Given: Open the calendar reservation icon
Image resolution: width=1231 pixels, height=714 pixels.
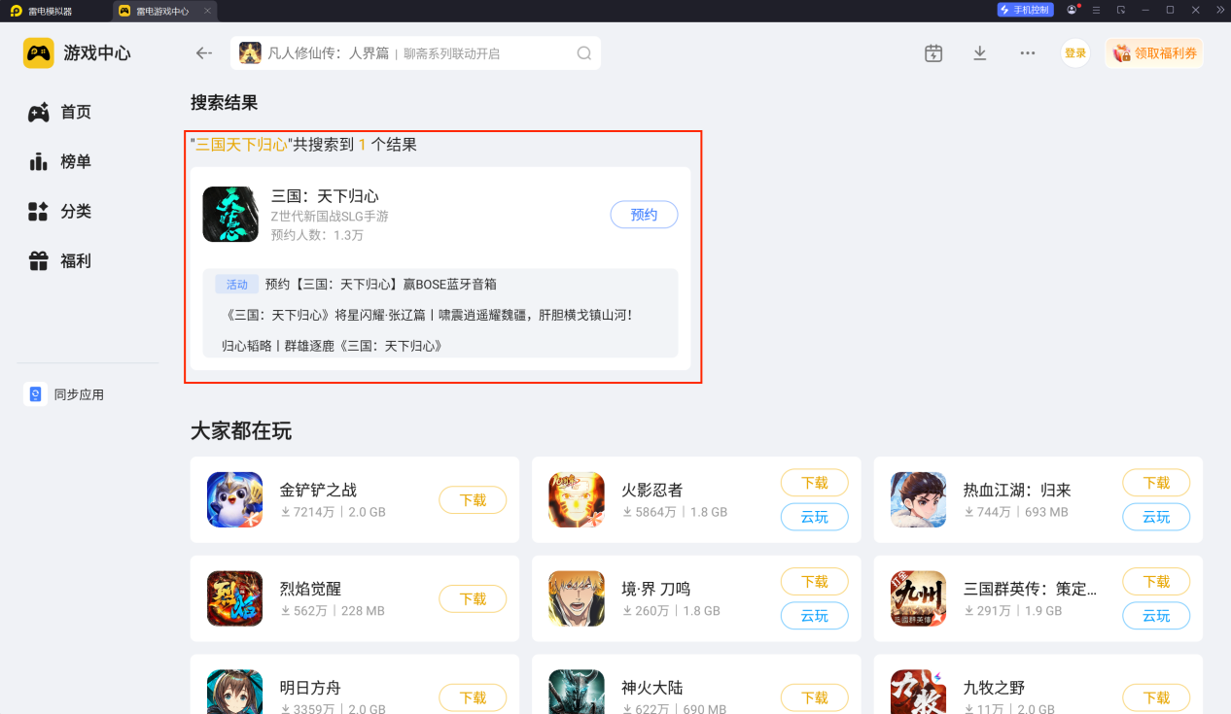Looking at the screenshot, I should [933, 53].
